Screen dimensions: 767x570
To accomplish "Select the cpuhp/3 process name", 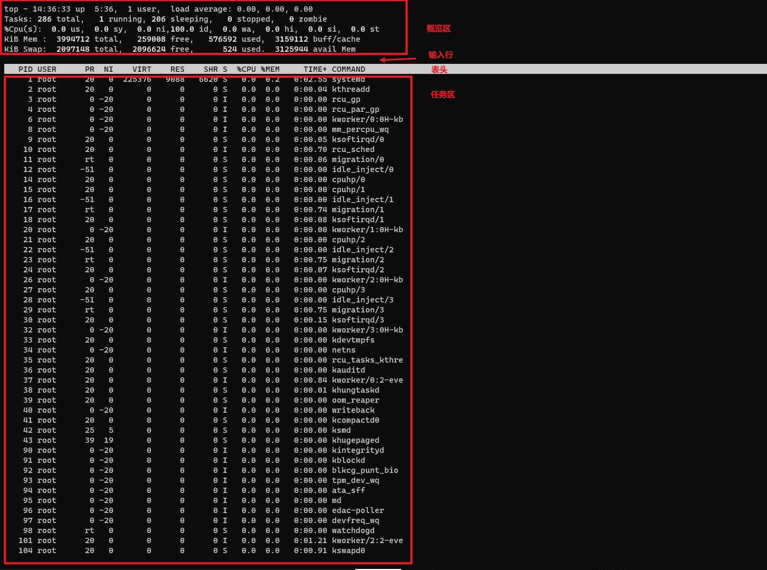I will pyautogui.click(x=348, y=290).
